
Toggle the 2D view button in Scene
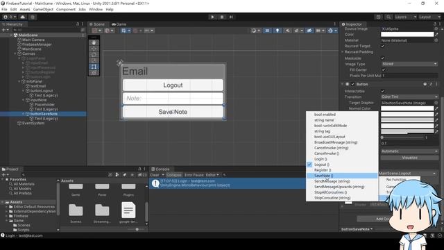click(267, 31)
